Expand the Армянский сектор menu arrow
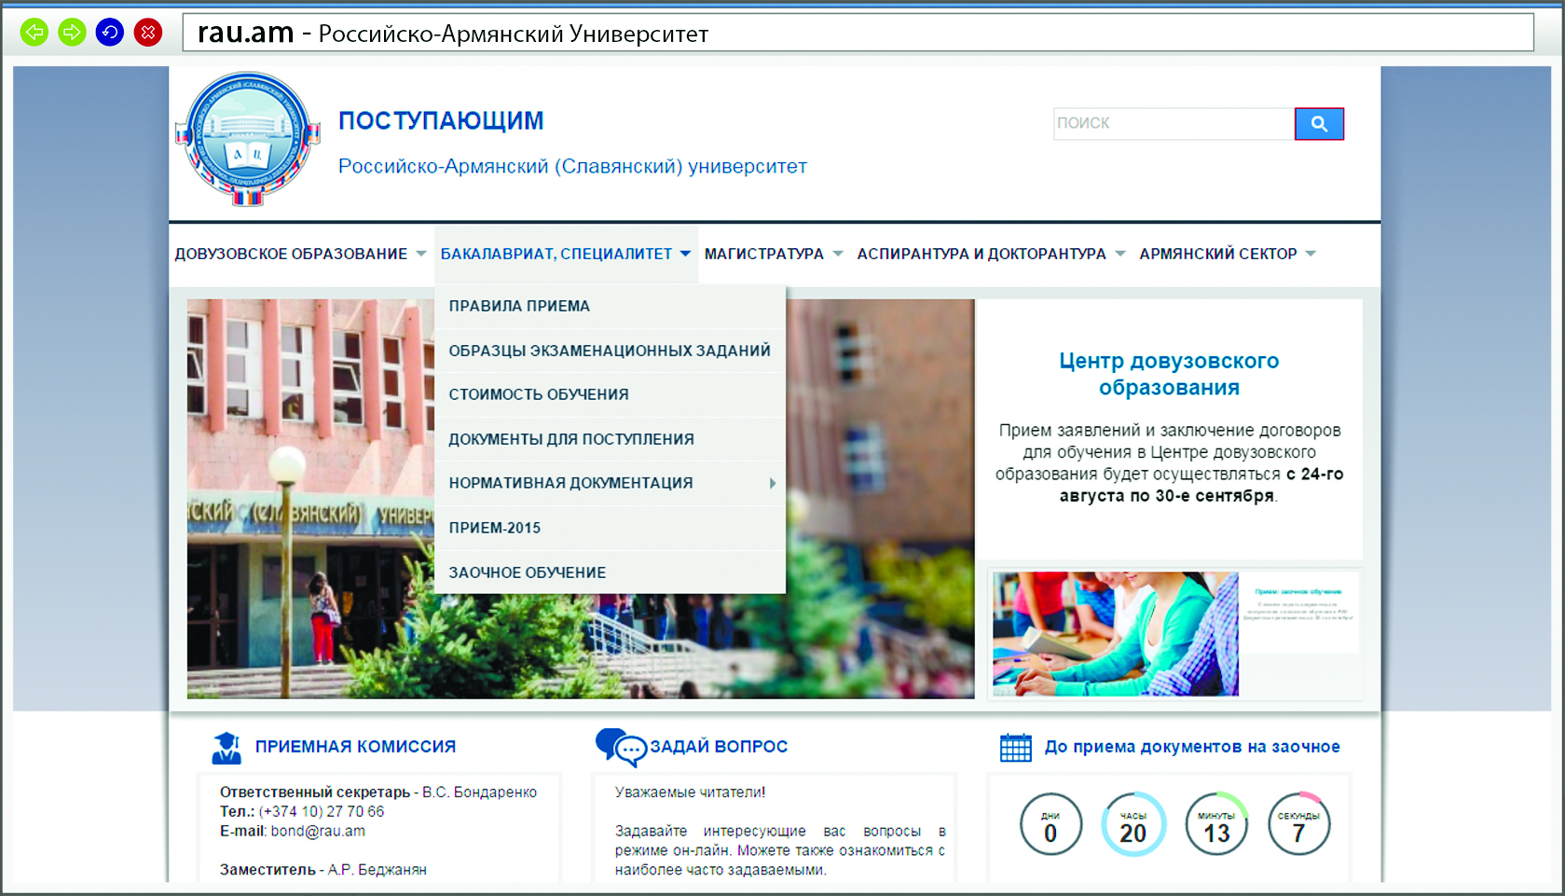1565x896 pixels. 1311,254
